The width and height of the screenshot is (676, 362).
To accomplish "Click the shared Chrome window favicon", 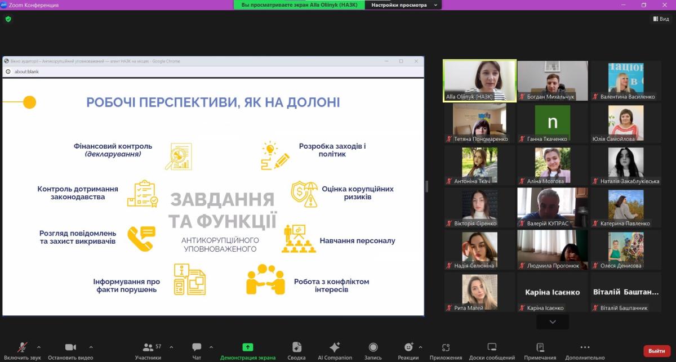I will [x=6, y=61].
